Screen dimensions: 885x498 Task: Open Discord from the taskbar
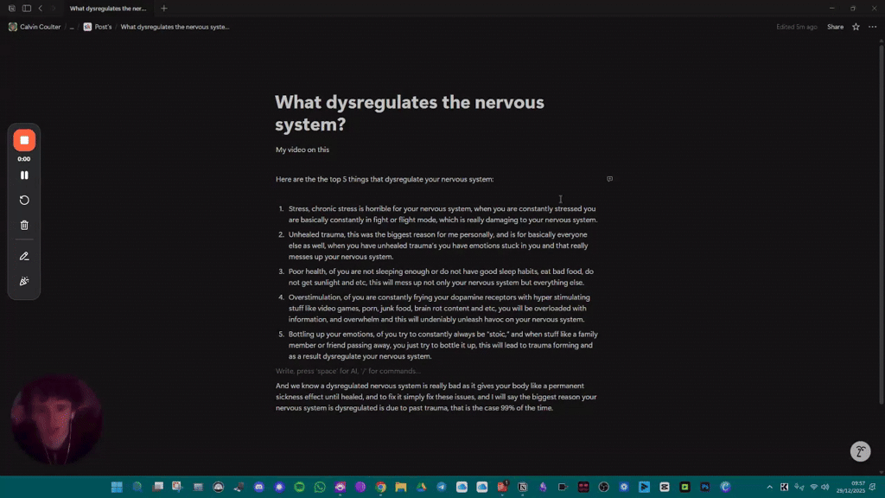coord(258,487)
